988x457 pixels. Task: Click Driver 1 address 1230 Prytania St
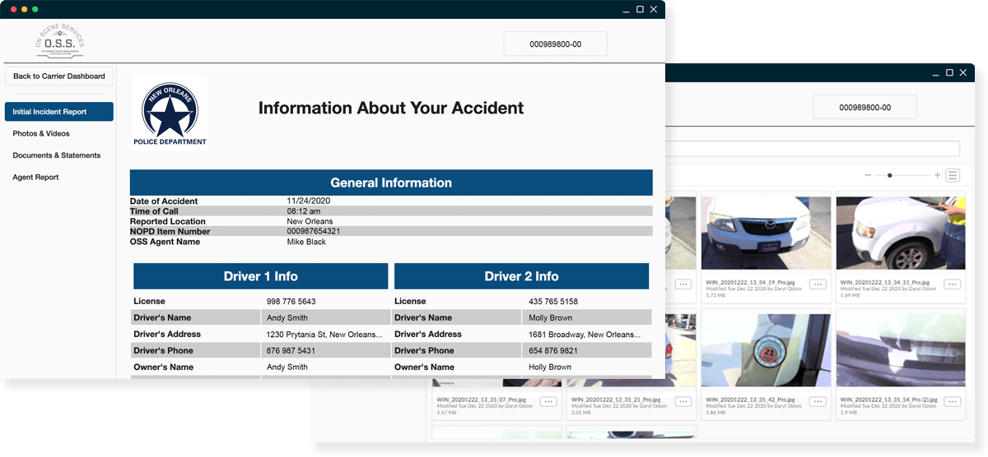pyautogui.click(x=324, y=335)
